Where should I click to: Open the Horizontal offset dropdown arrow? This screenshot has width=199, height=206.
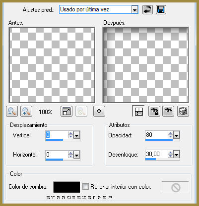pos(76,155)
